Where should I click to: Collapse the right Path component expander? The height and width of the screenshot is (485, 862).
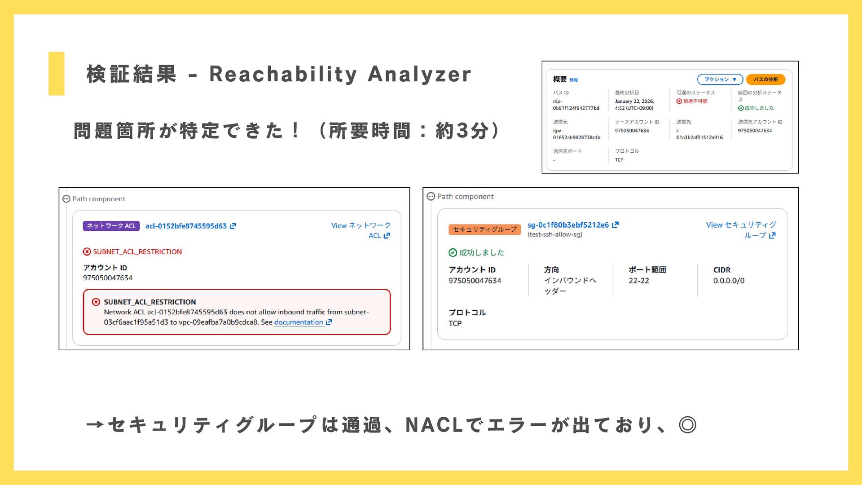[431, 197]
